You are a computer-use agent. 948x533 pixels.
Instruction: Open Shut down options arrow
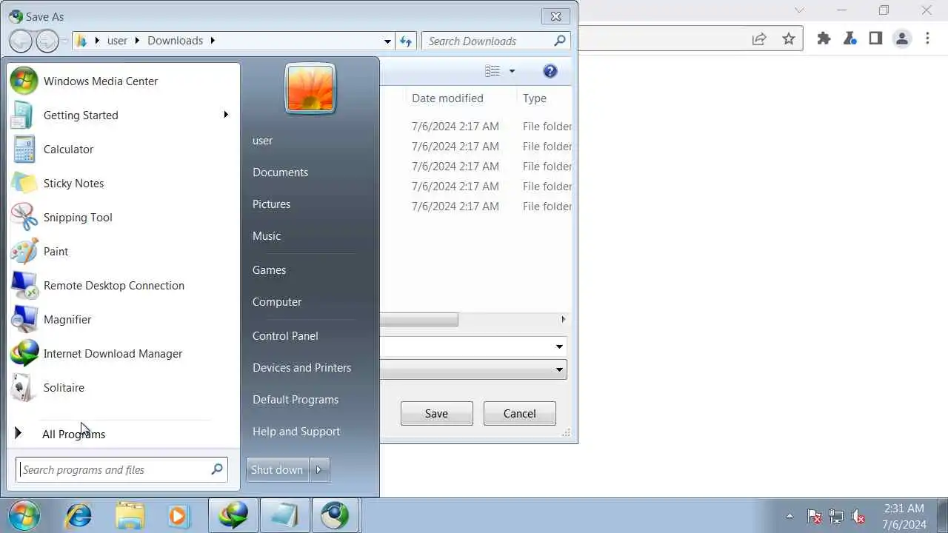[x=319, y=469]
